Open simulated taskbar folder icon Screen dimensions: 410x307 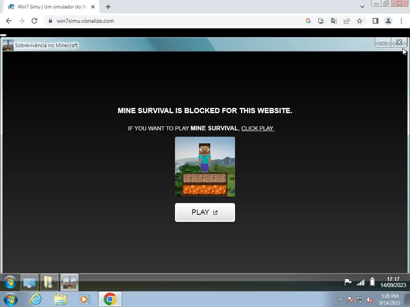coord(49,282)
